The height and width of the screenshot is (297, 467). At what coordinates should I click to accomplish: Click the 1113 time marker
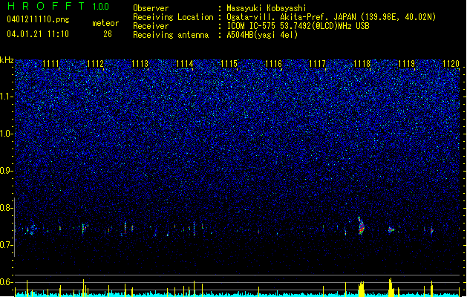pos(140,64)
